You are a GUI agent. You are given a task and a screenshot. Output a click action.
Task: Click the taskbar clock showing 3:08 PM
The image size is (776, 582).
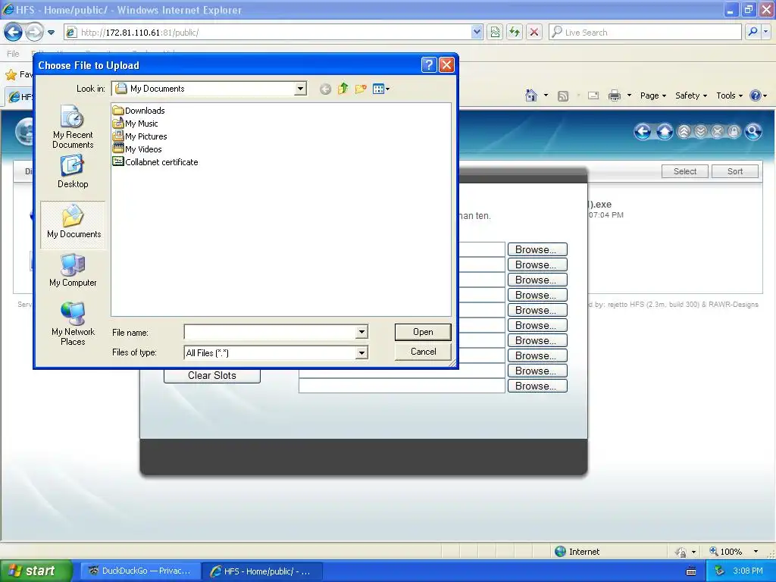tap(747, 571)
